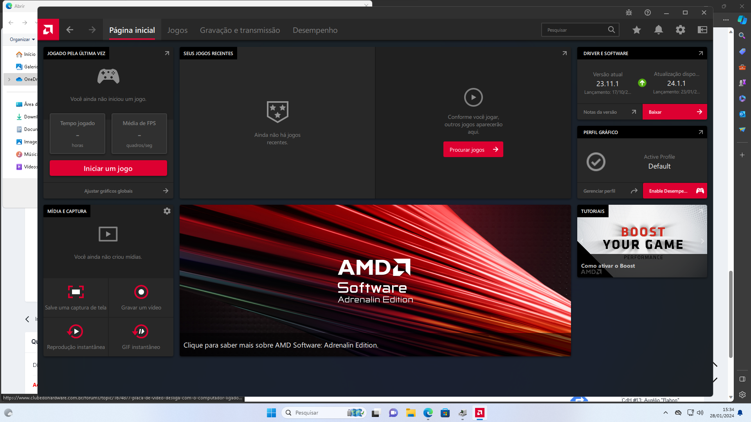Go back with the AMD back arrow
Screen dimensions: 751x422
(70, 30)
